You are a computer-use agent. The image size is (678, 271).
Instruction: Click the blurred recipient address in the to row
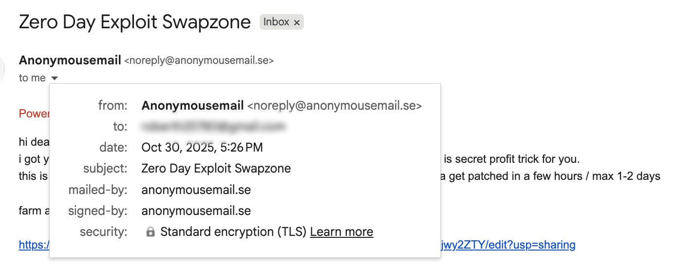pyautogui.click(x=212, y=127)
